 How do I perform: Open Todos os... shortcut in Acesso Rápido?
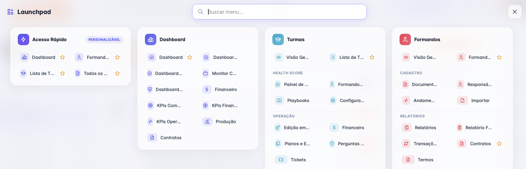coord(96,73)
